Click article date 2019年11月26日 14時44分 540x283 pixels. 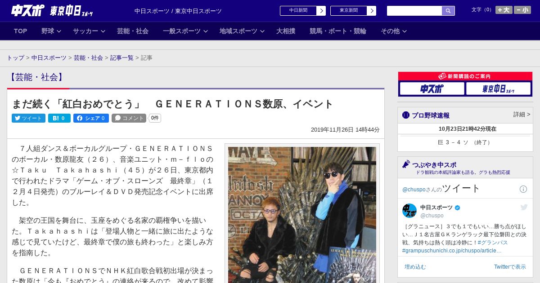point(345,130)
